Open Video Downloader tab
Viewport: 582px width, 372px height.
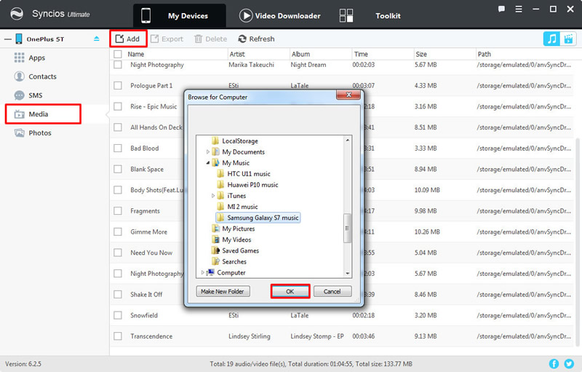tap(280, 15)
